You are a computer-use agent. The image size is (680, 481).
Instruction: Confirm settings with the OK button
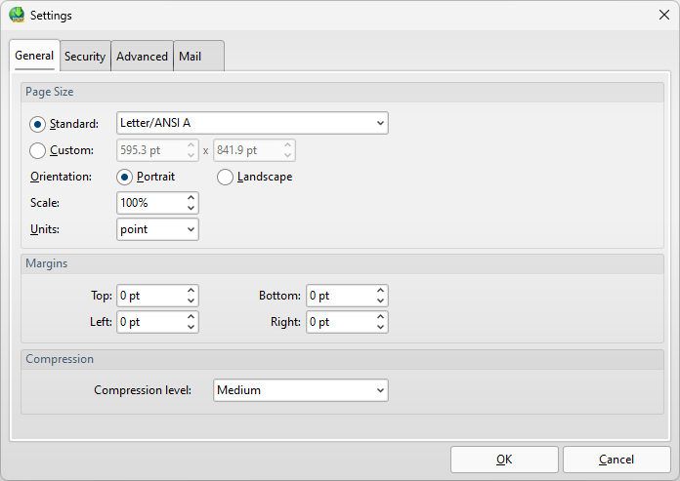point(504,460)
